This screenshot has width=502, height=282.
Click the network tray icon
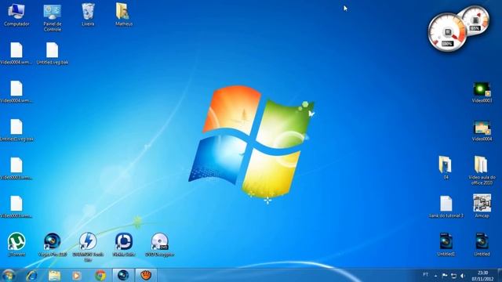point(453,276)
